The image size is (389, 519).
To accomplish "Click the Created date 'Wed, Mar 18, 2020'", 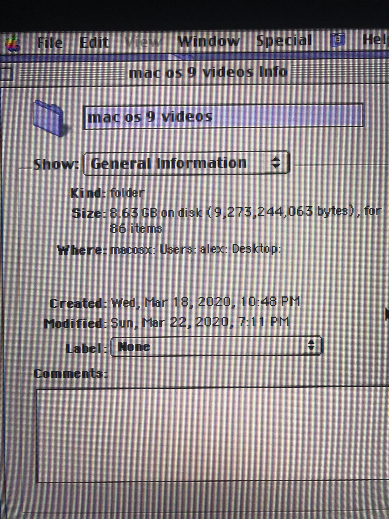I will point(171,303).
